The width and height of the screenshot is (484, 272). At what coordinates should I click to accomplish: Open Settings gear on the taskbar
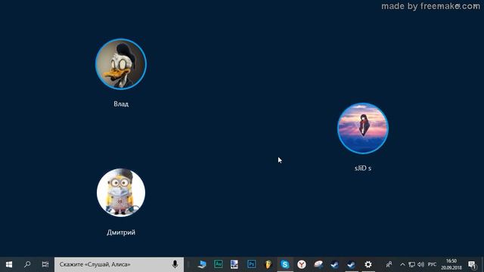(368, 264)
